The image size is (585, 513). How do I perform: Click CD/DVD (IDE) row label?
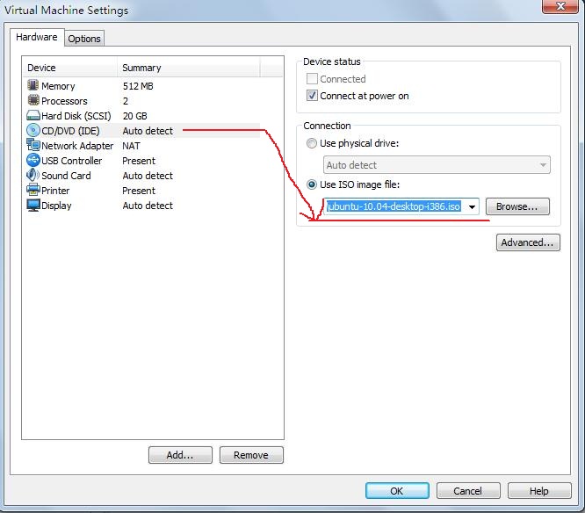tap(70, 131)
